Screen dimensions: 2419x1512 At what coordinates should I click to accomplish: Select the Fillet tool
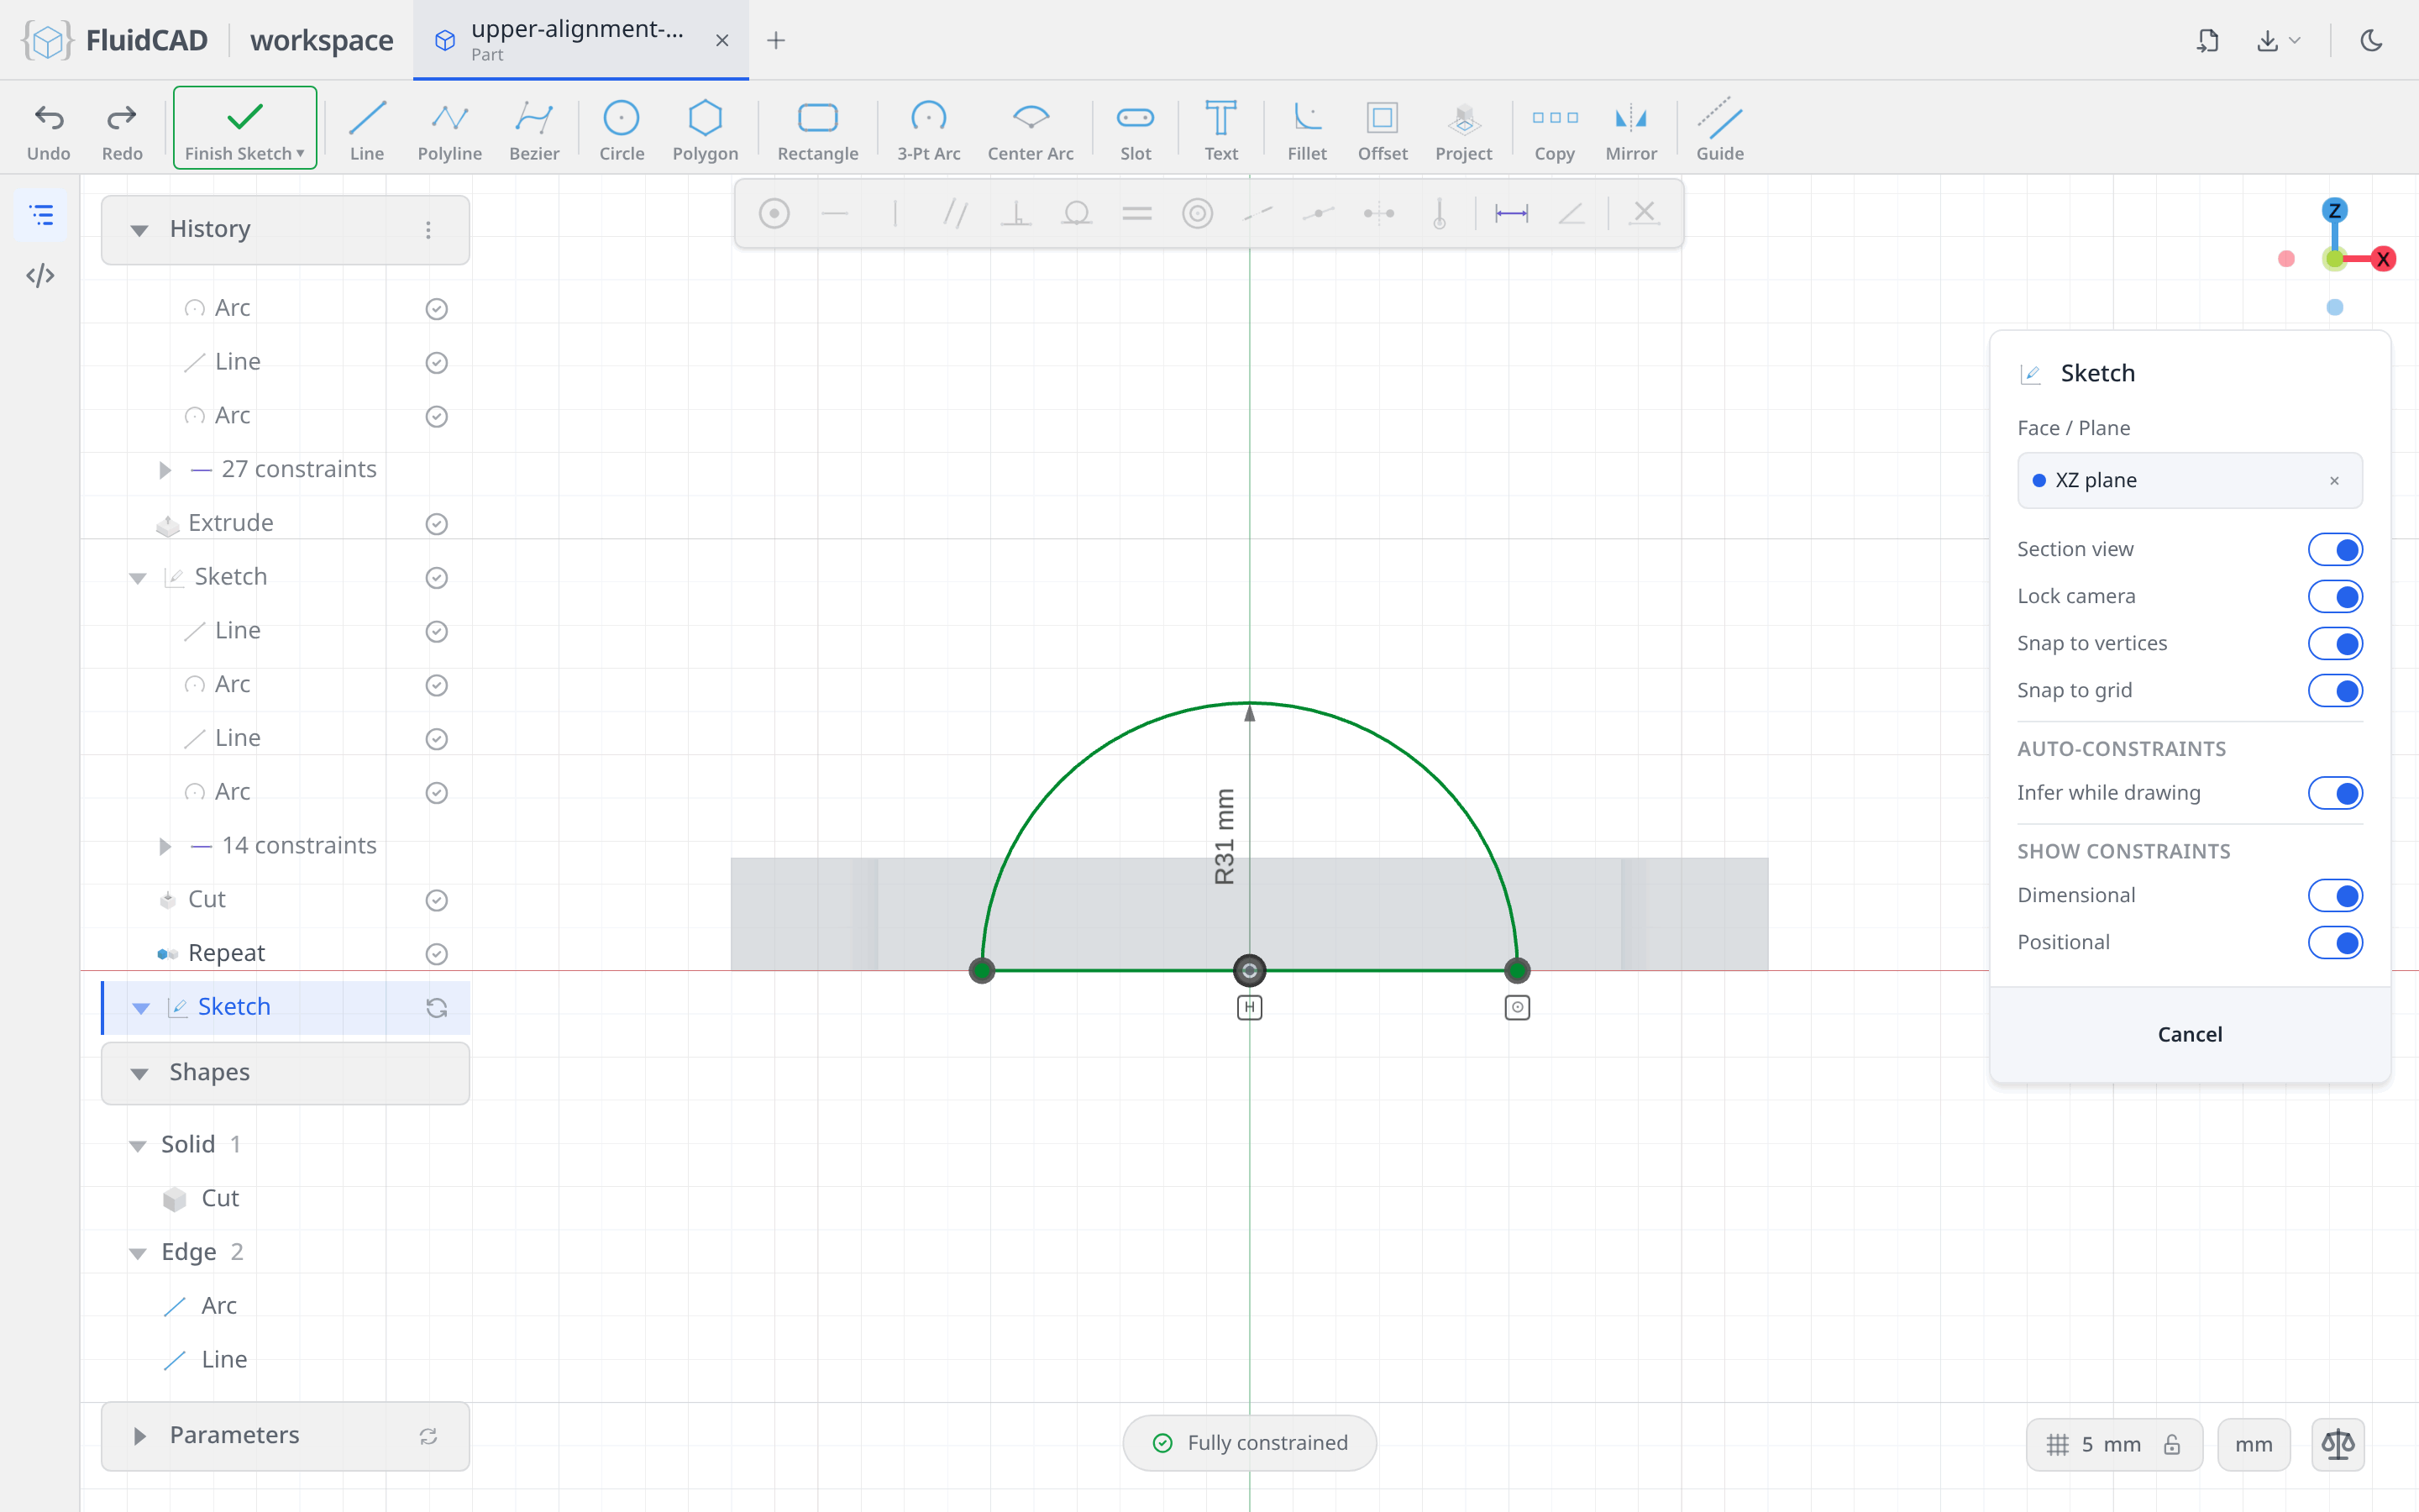click(1306, 130)
